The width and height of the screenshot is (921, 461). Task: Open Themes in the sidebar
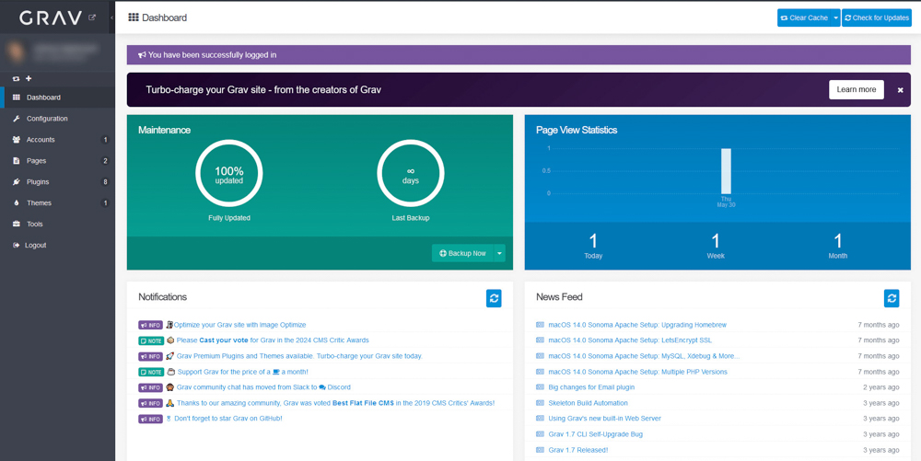(57, 203)
